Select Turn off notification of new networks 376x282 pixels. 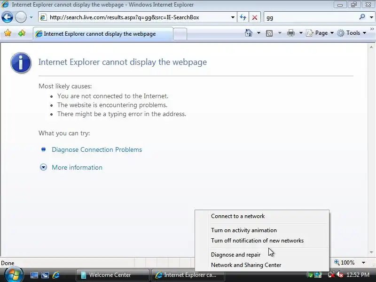click(262, 241)
